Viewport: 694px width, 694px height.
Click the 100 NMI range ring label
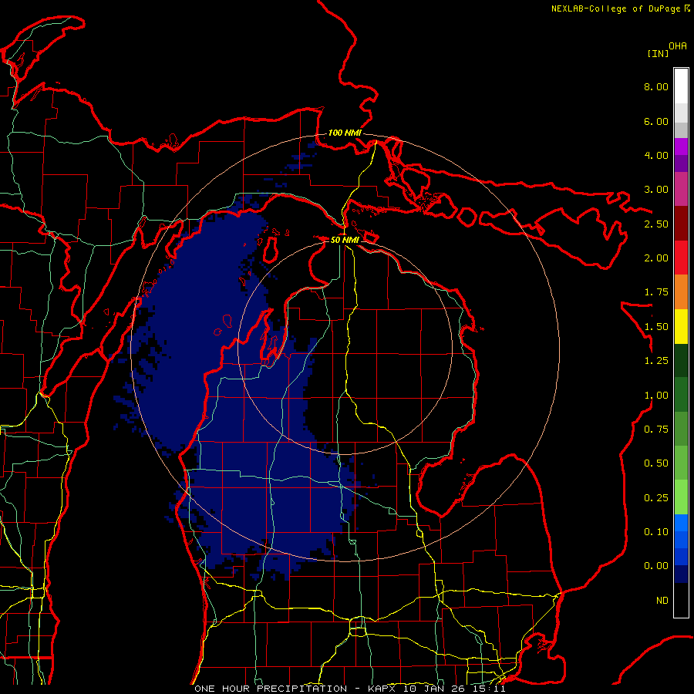click(345, 133)
